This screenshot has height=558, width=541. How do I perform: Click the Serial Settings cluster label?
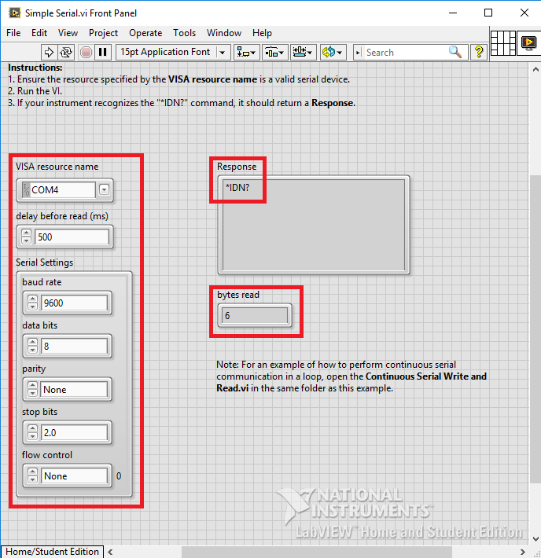[45, 262]
